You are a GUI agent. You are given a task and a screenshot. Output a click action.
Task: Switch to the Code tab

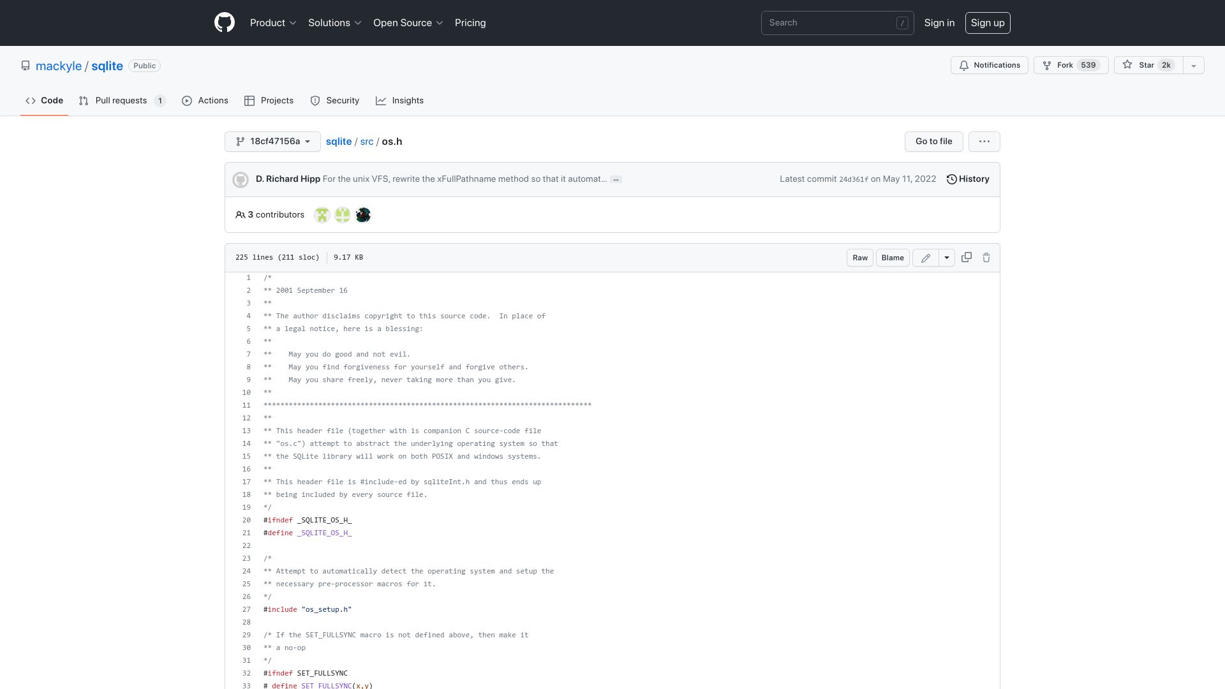[x=44, y=101]
